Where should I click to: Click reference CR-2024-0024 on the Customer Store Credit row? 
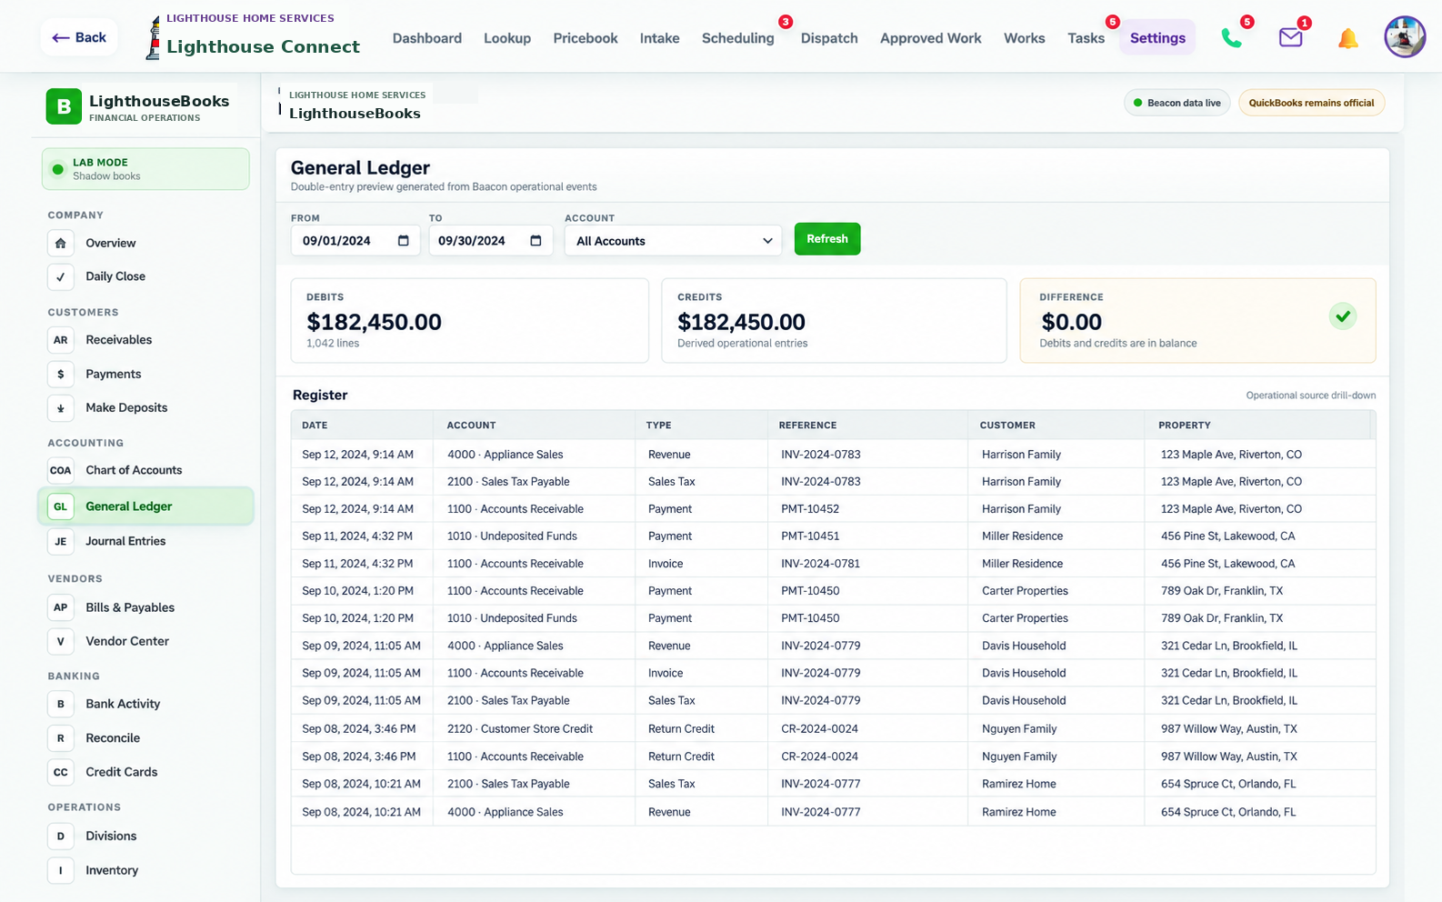click(819, 729)
